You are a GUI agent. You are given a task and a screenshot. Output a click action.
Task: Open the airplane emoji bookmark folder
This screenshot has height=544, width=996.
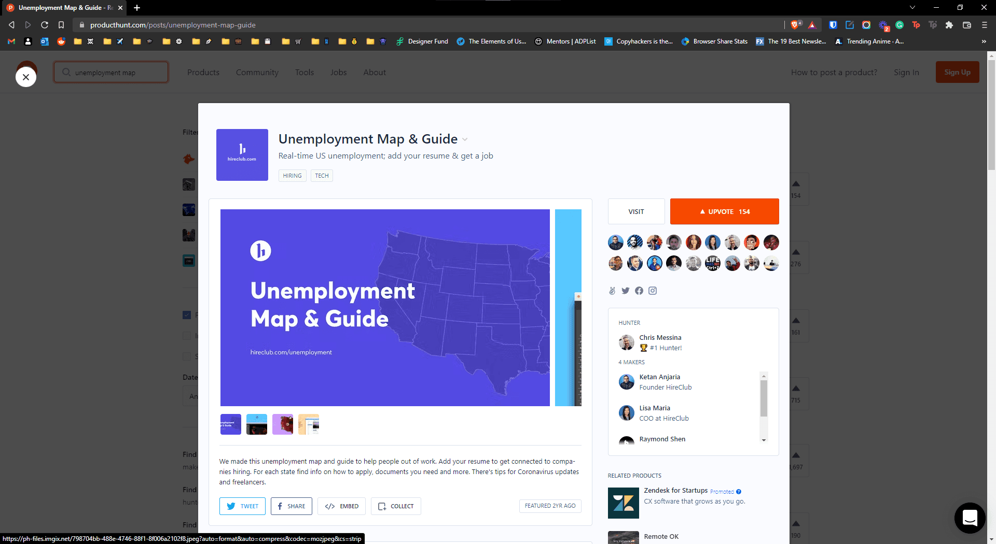[113, 41]
